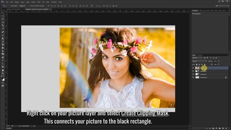Toggle lock transparent pixels
231x130 pixels.
click(x=196, y=65)
